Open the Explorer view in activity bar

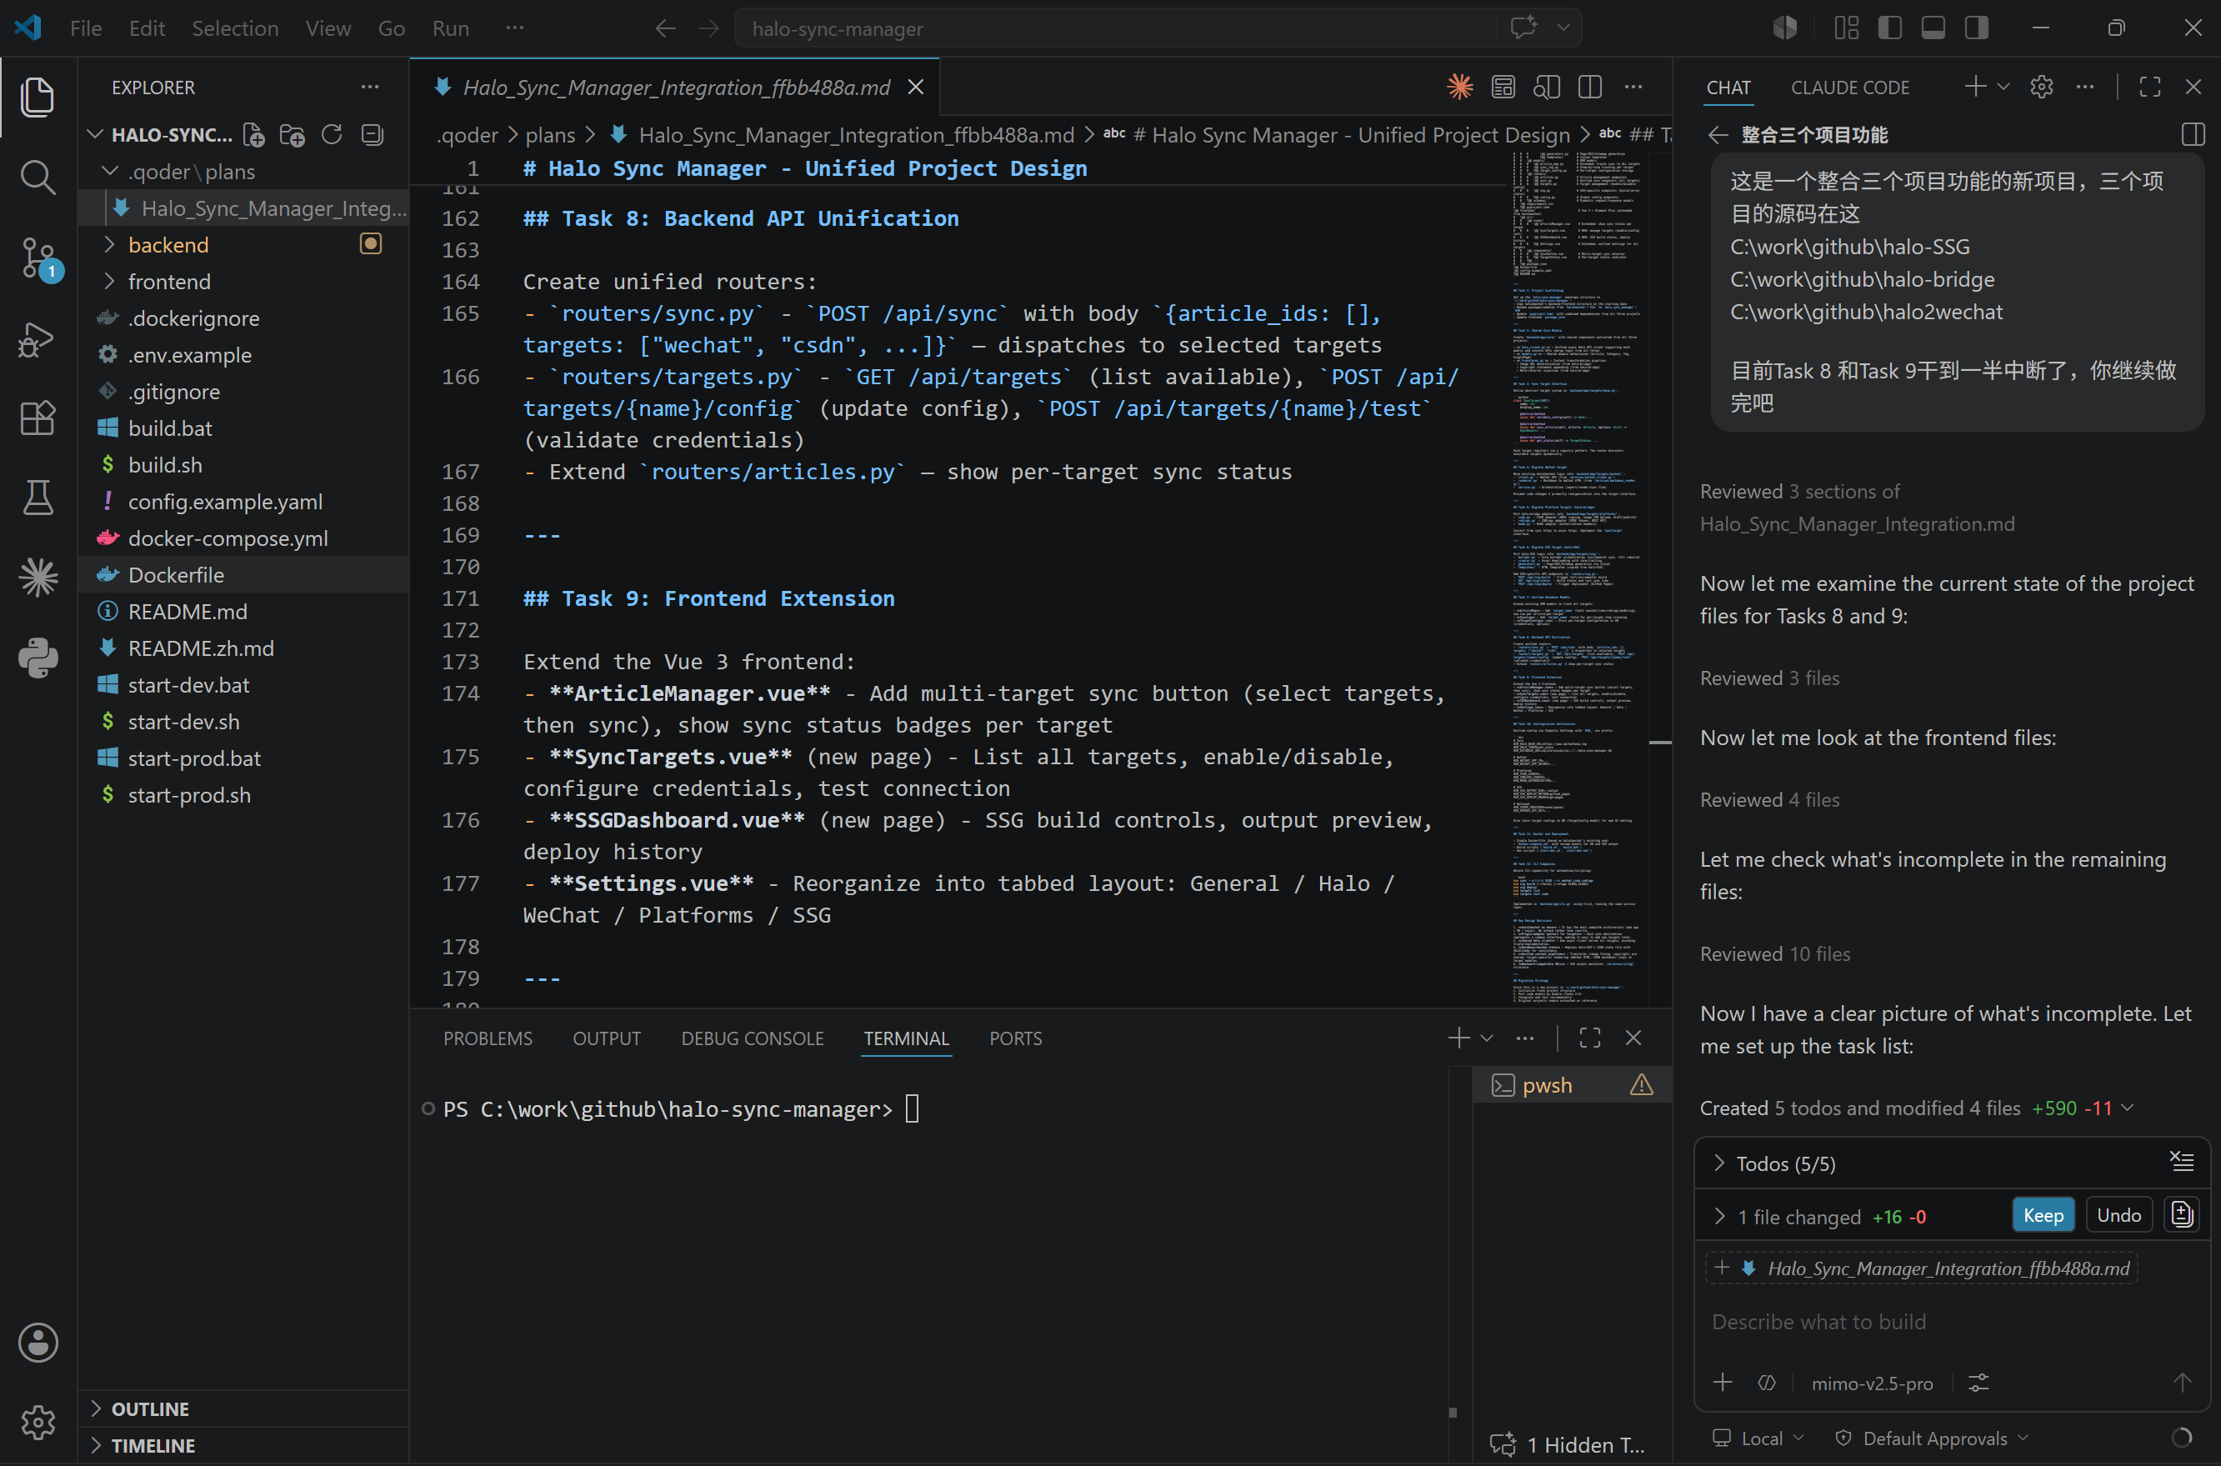click(38, 98)
